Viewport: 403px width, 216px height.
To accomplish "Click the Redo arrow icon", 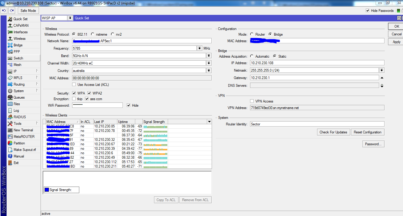I will 12,11.
